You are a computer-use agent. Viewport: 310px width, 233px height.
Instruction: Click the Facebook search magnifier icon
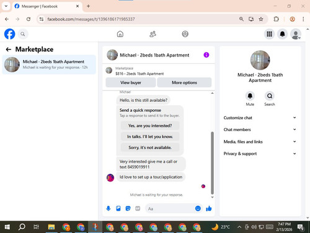23,34
